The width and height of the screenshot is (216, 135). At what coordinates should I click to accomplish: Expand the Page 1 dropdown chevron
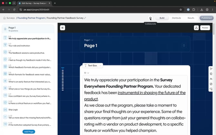coord(92,40)
